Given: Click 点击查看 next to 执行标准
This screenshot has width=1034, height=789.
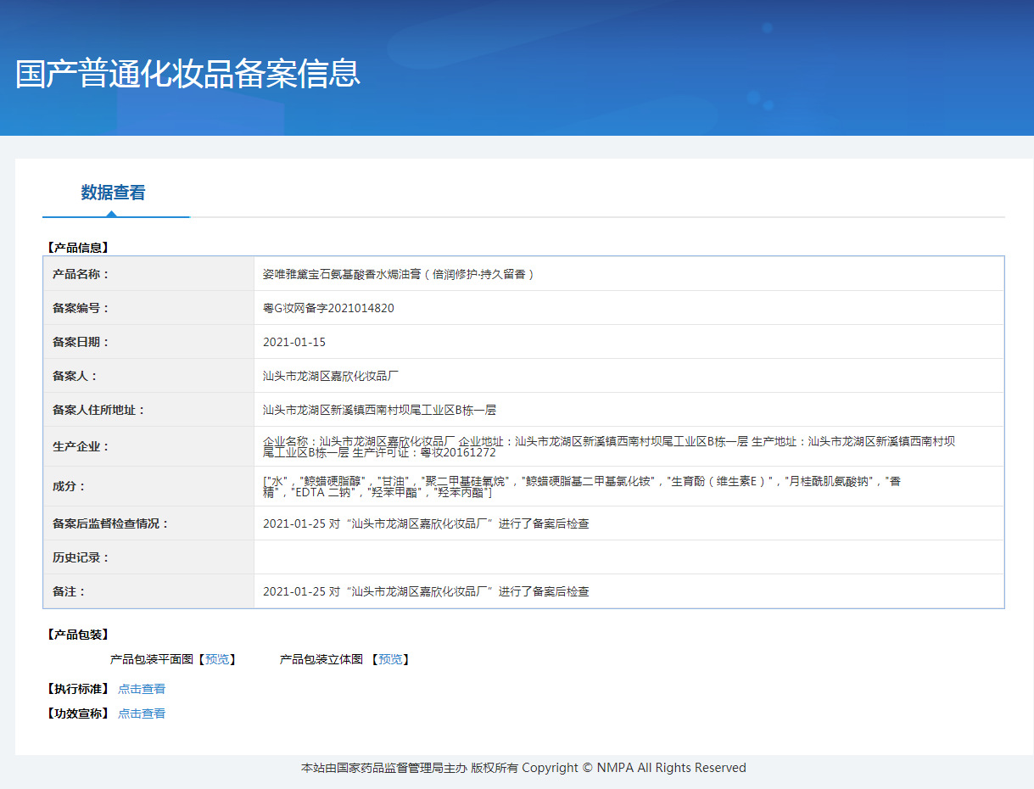Looking at the screenshot, I should pyautogui.click(x=142, y=689).
